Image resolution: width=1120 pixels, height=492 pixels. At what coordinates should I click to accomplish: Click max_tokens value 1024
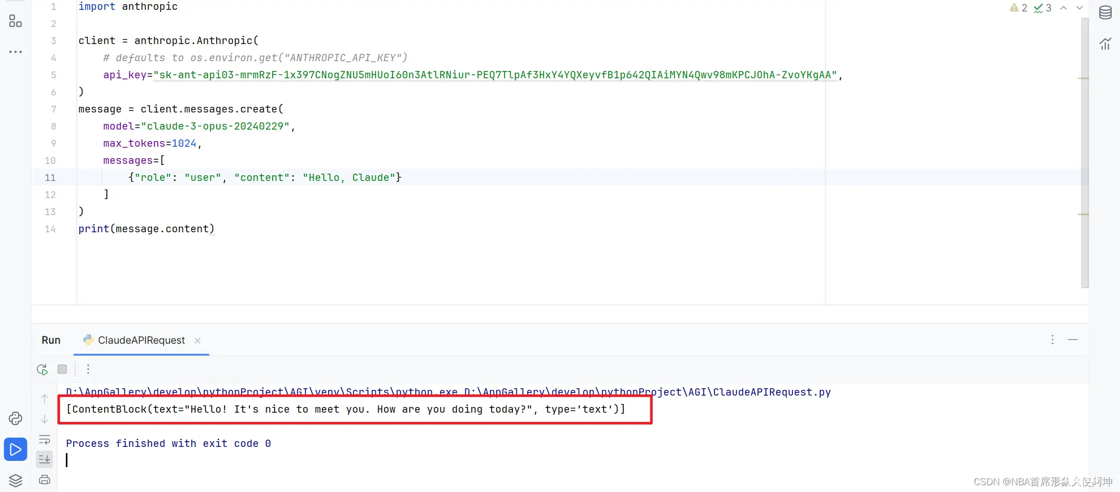(x=184, y=144)
